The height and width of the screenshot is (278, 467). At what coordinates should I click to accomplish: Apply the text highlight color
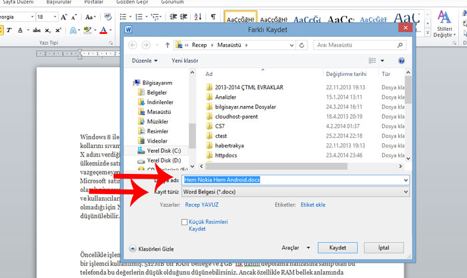coord(87,30)
